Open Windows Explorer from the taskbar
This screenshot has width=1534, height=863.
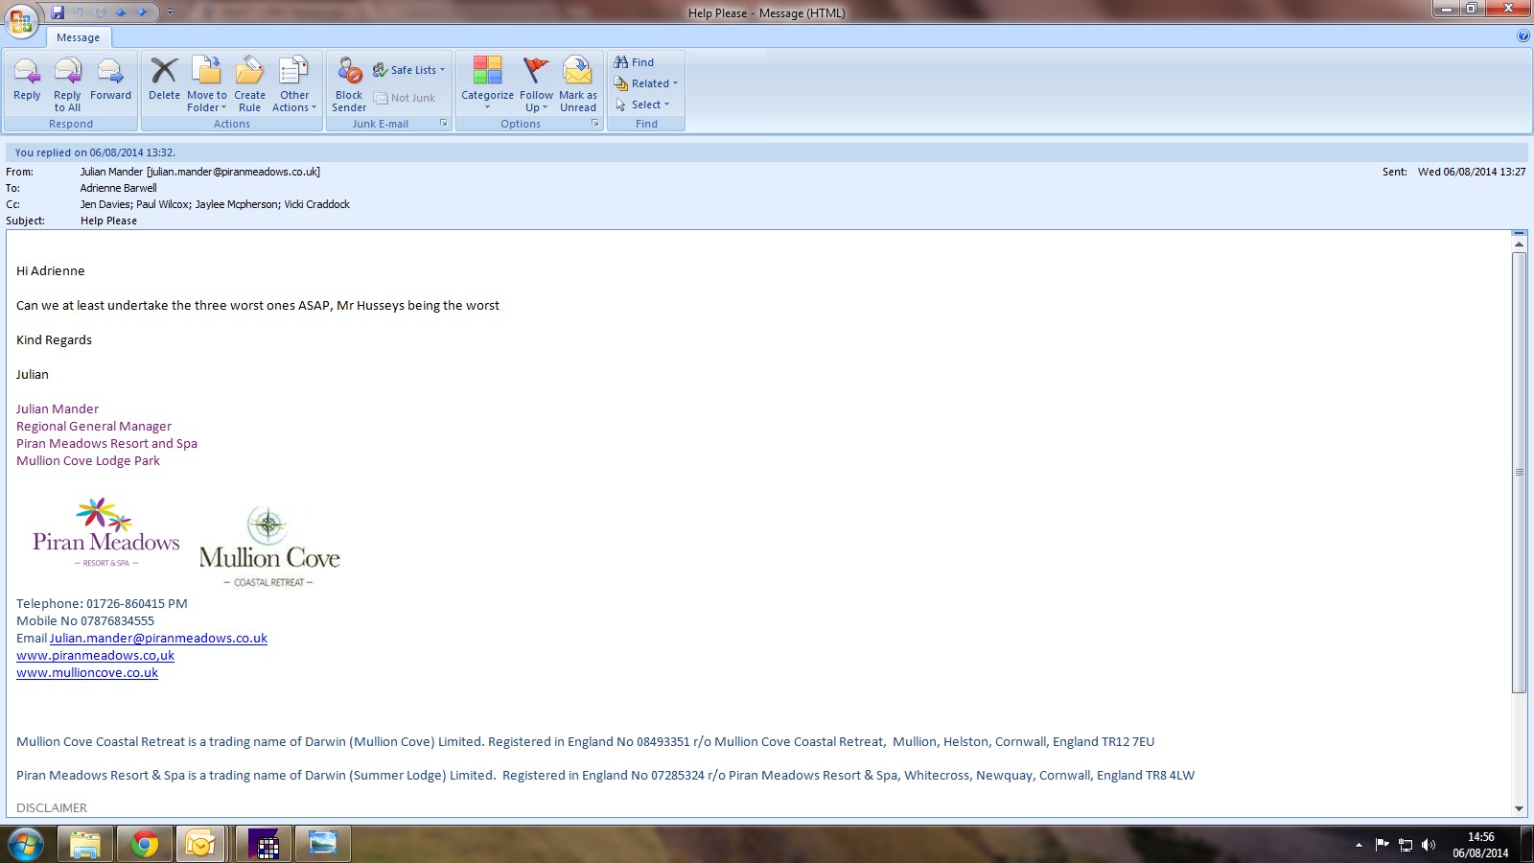tap(85, 845)
